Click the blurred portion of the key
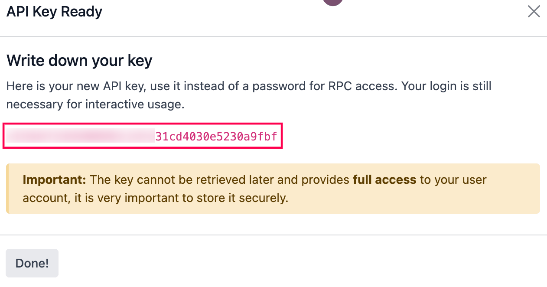This screenshot has height=287, width=547. tap(80, 137)
